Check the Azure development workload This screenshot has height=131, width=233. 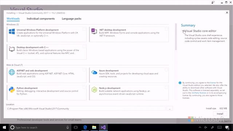pyautogui.click(x=166, y=70)
